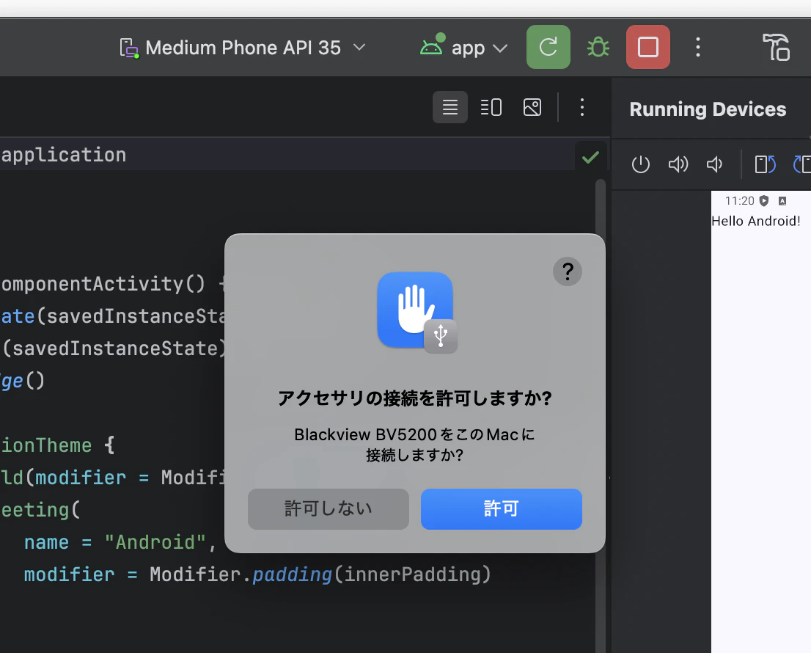This screenshot has height=653, width=811.
Task: Click 'innerPadding' in the modifier line
Action: 412,574
